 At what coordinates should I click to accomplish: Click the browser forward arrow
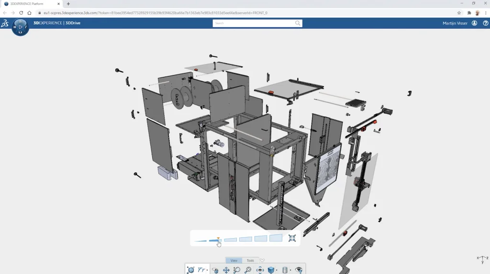pyautogui.click(x=13, y=13)
